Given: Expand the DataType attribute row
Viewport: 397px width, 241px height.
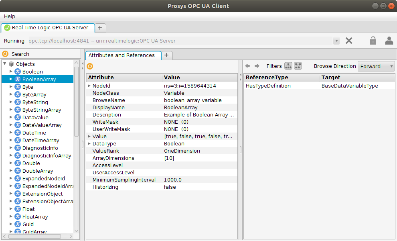Looking at the screenshot, I should tap(89, 143).
